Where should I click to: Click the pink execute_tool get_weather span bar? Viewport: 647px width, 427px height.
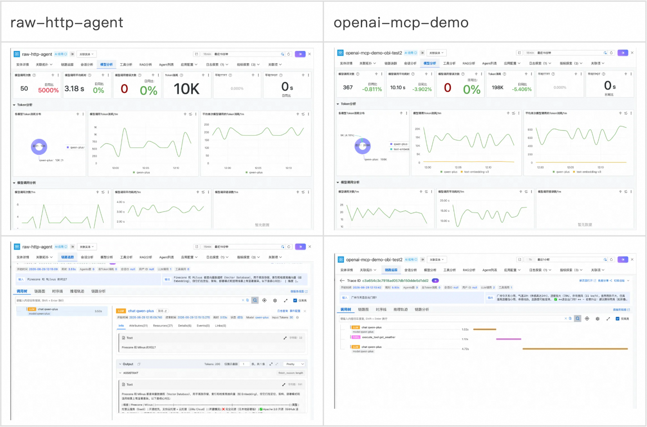point(508,339)
